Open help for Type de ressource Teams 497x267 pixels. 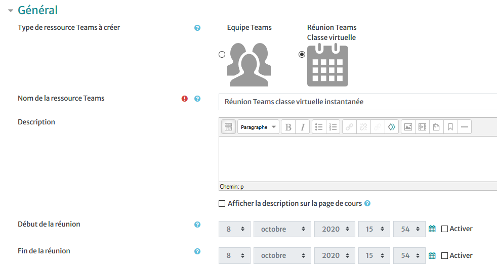coord(197,28)
